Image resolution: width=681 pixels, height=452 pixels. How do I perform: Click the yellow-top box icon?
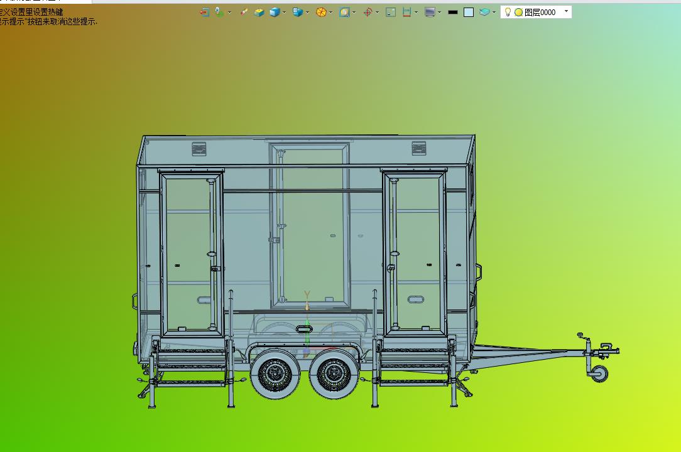[259, 13]
